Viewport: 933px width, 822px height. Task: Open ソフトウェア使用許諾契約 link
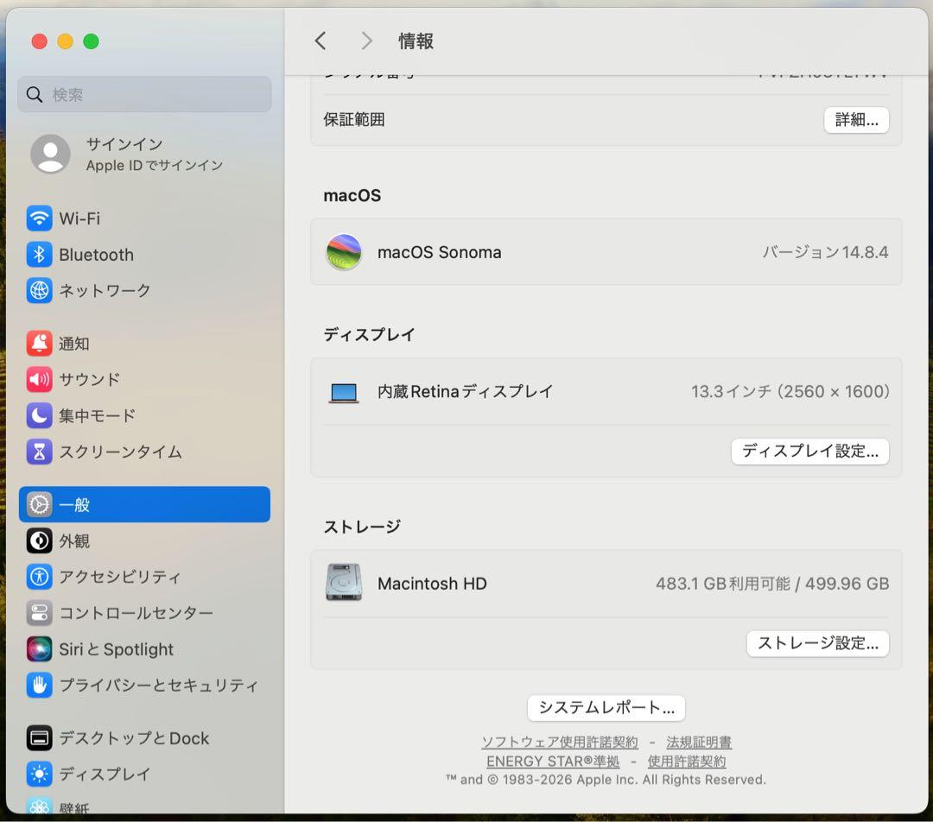pyautogui.click(x=559, y=743)
